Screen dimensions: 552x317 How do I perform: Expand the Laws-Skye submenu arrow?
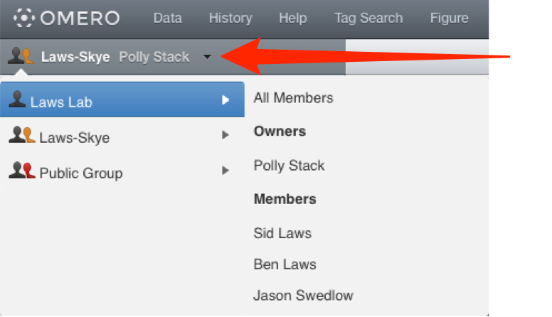click(225, 135)
